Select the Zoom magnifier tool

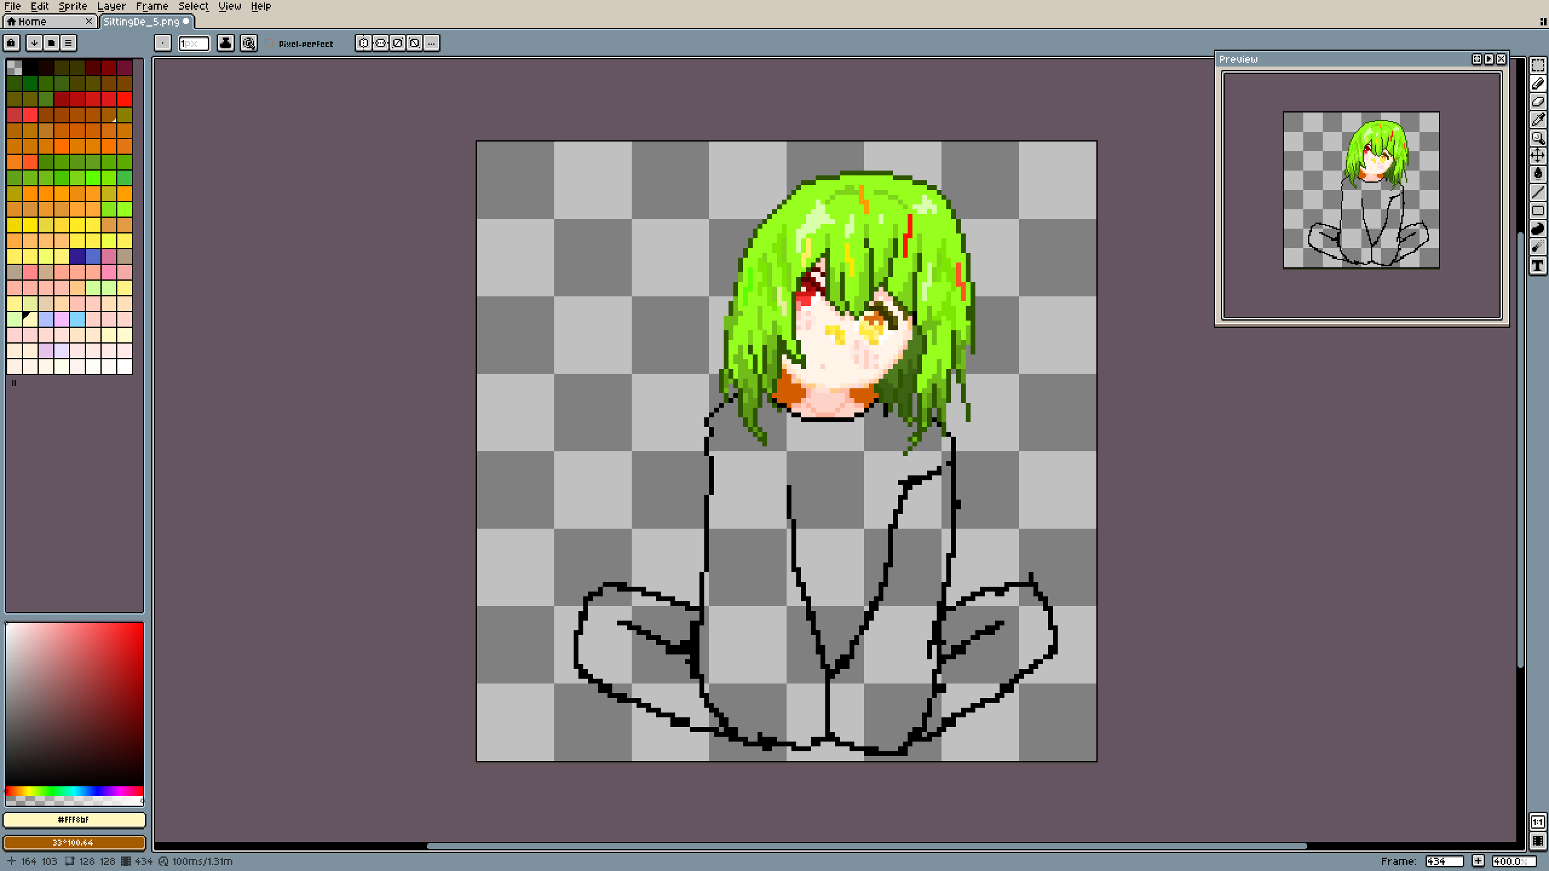(x=1538, y=138)
